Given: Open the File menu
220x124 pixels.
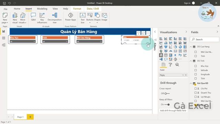Looking at the screenshot, I should [x=5, y=9].
